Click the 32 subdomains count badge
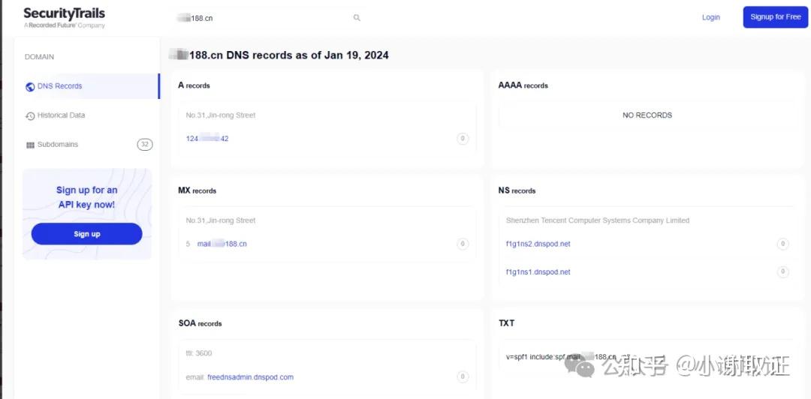Image resolution: width=811 pixels, height=399 pixels. click(145, 145)
